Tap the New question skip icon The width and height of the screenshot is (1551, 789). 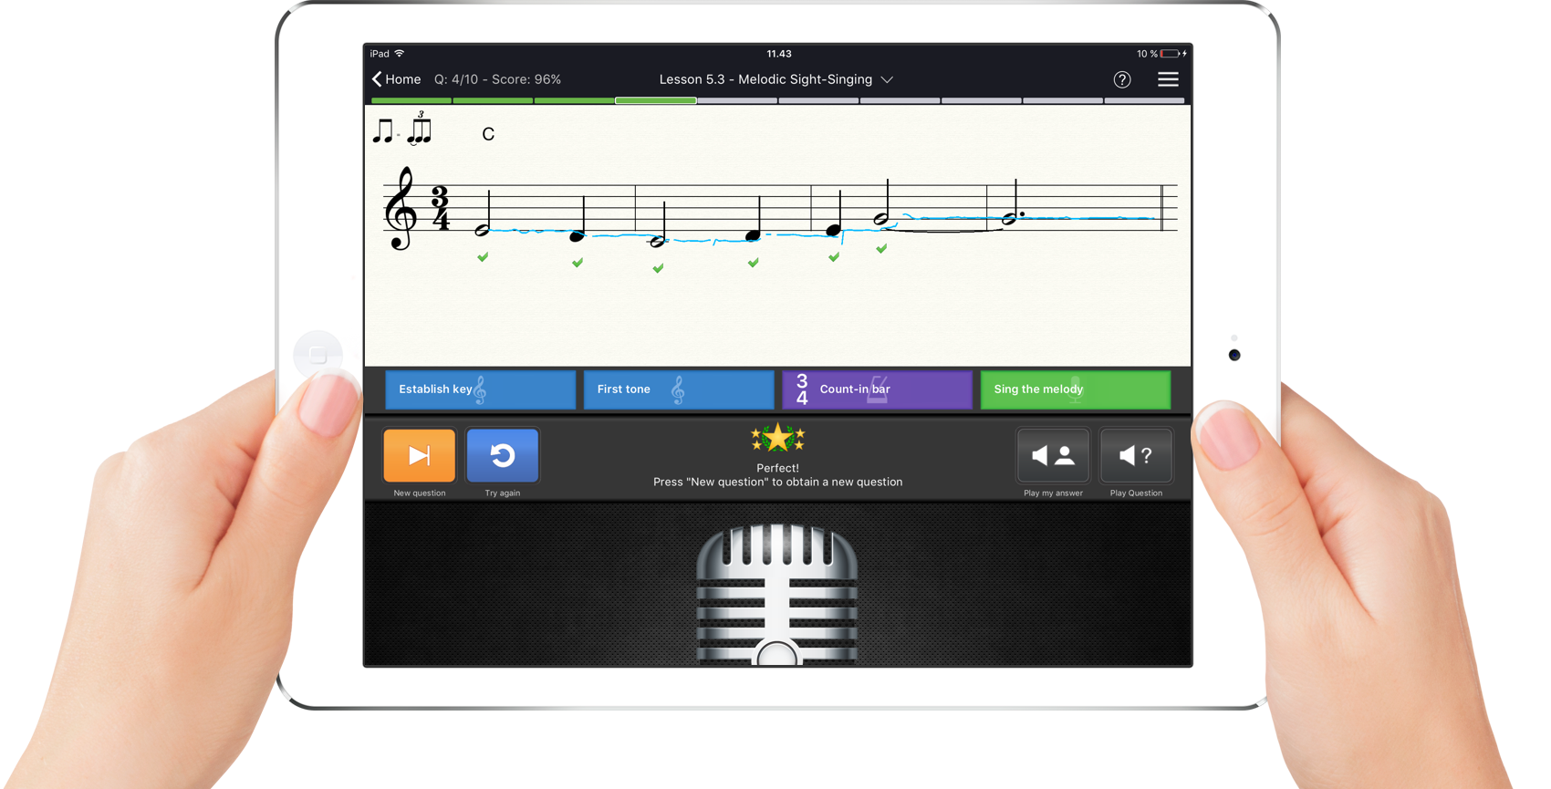coord(419,455)
